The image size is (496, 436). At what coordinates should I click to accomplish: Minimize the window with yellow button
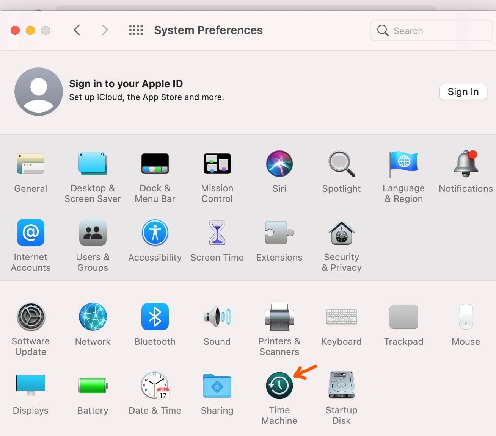click(30, 30)
